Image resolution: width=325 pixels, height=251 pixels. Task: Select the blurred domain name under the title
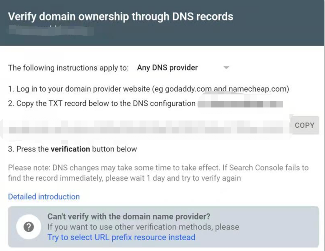(x=51, y=30)
